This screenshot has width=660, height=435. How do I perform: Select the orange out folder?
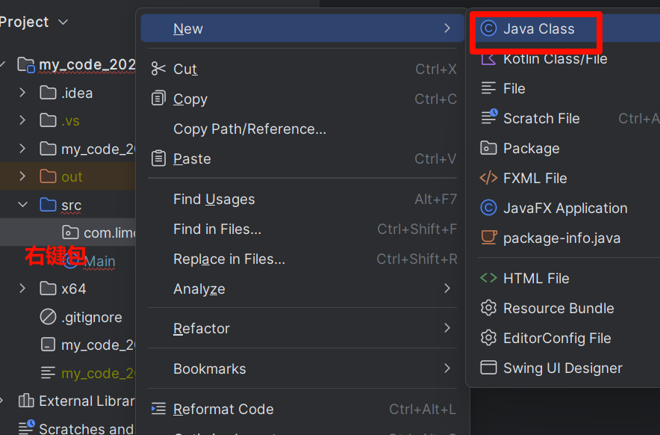72,176
